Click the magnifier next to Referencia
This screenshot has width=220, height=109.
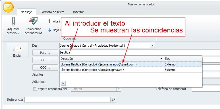(x=113, y=100)
